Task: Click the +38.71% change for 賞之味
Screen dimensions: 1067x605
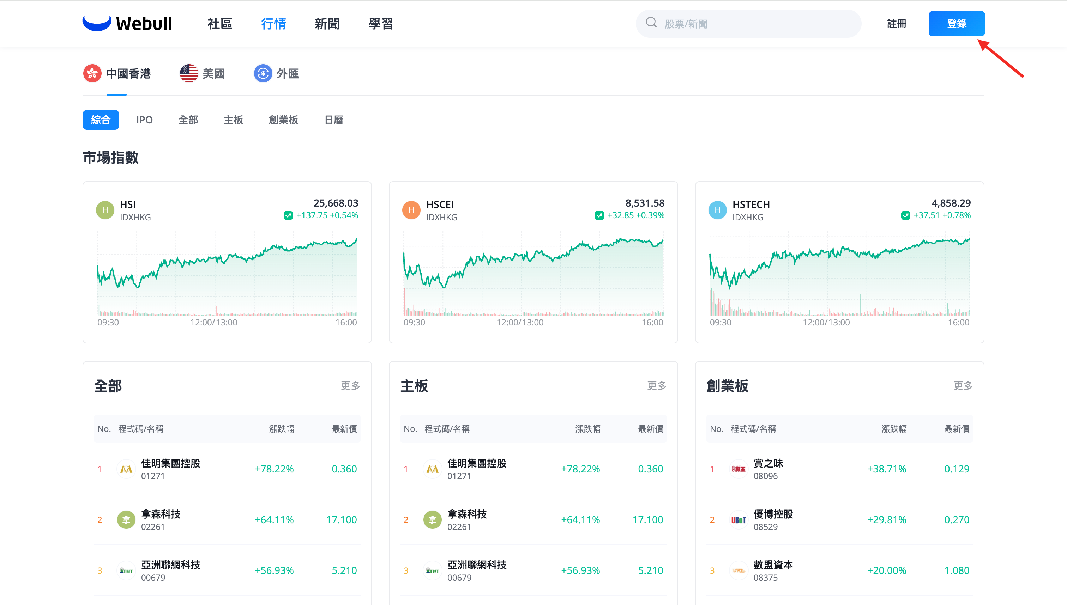Action: (x=887, y=469)
